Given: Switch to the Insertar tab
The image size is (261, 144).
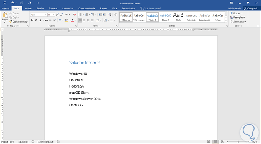Looking at the screenshot, I should [x=28, y=8].
